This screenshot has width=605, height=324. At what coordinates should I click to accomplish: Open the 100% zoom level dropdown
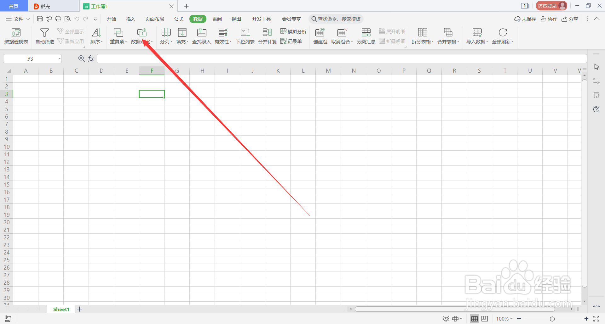pos(504,319)
